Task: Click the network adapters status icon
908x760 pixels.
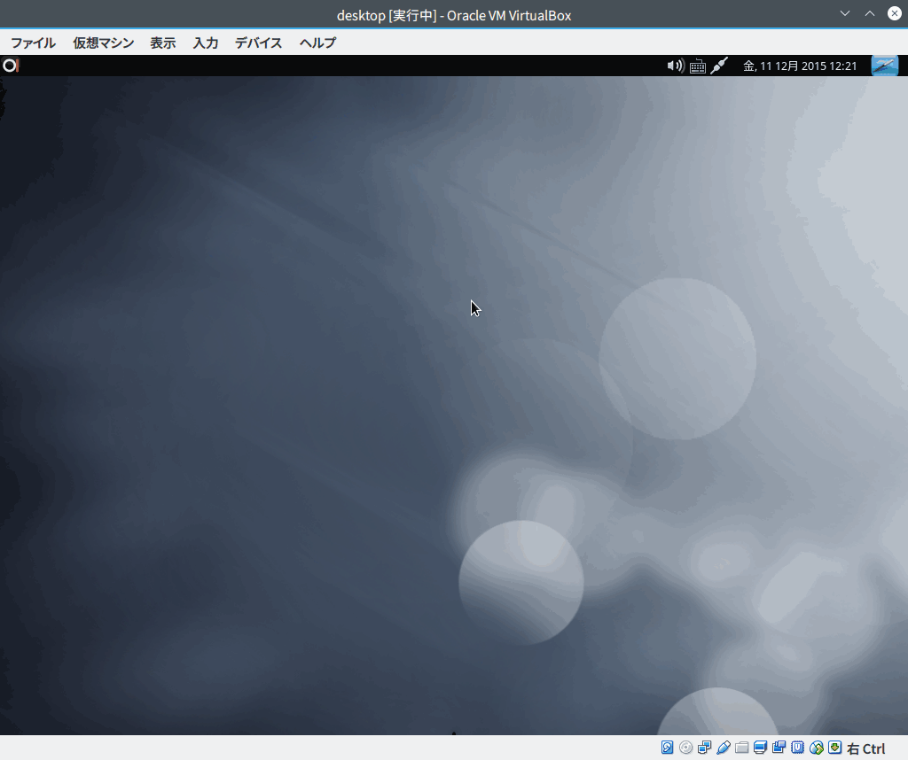Action: pos(704,748)
